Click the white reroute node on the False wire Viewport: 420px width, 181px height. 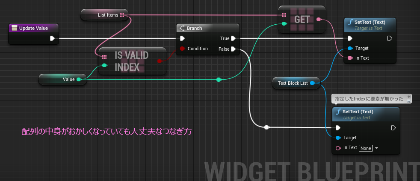coord(266,127)
